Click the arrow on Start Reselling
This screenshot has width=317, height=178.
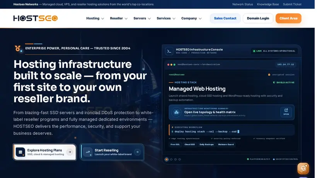click(137, 152)
